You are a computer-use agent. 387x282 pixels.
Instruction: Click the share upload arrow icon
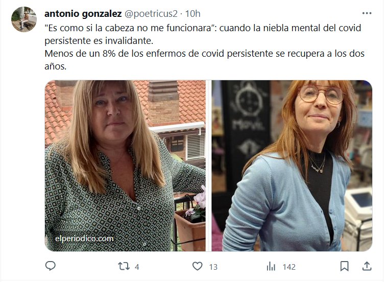[367, 266]
